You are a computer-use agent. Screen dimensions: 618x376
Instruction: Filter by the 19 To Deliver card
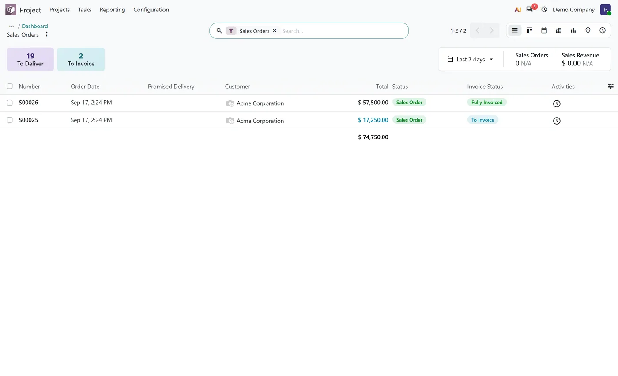click(x=30, y=59)
